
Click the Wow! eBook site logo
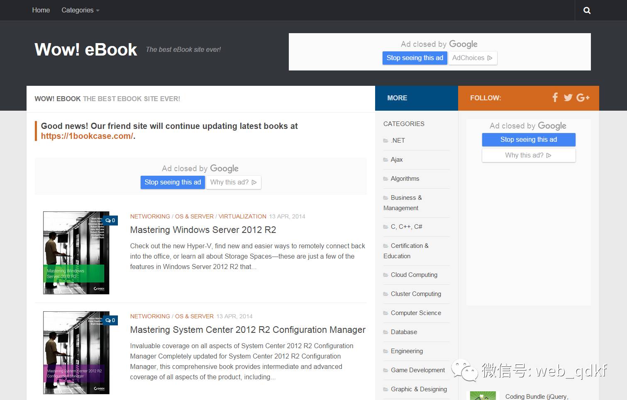click(86, 49)
